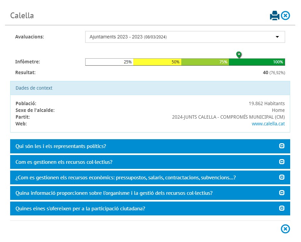
Task: Open the Avaluacions dropdown 'Ajuntaments 2023 - 2023'
Action: click(179, 37)
